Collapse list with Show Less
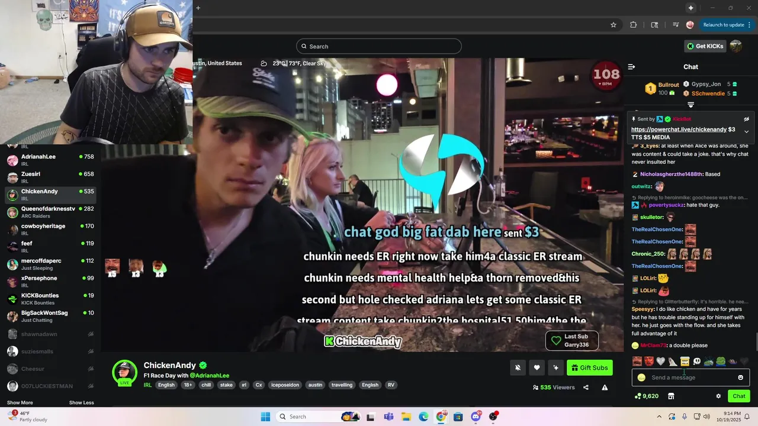 click(x=82, y=403)
